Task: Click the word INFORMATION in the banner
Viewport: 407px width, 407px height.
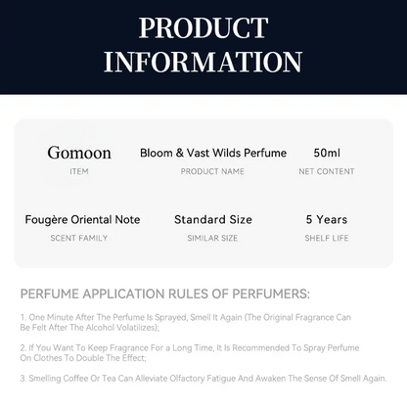Action: (203, 62)
